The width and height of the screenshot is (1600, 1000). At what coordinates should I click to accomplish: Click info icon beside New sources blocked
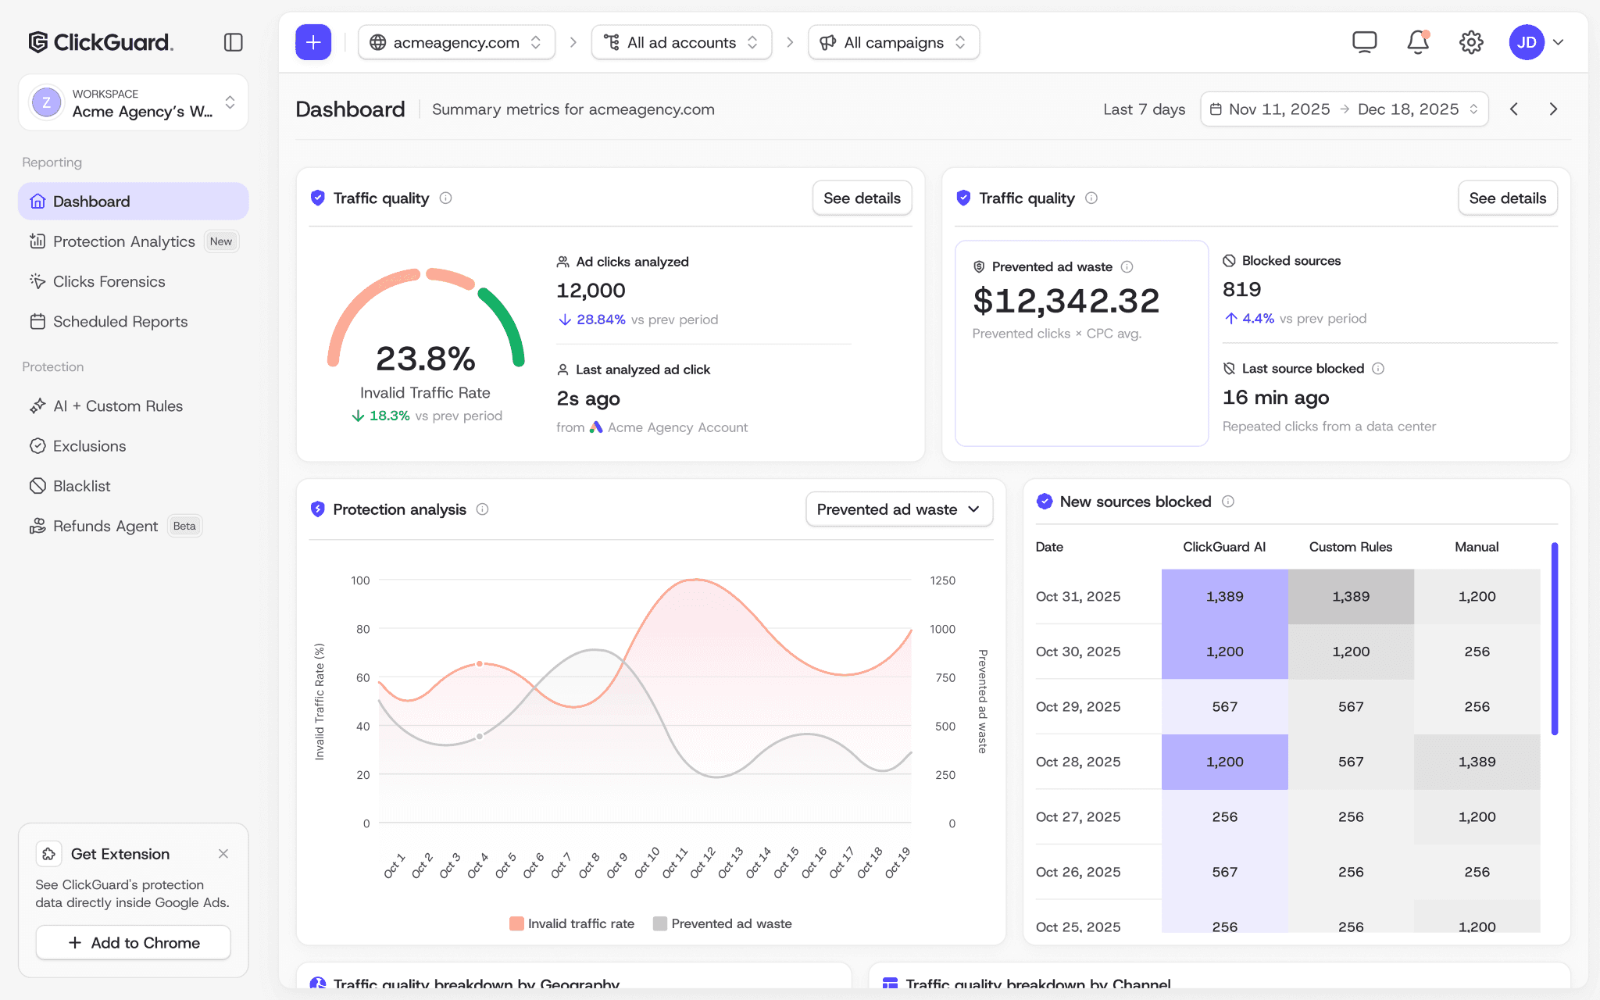pos(1228,502)
